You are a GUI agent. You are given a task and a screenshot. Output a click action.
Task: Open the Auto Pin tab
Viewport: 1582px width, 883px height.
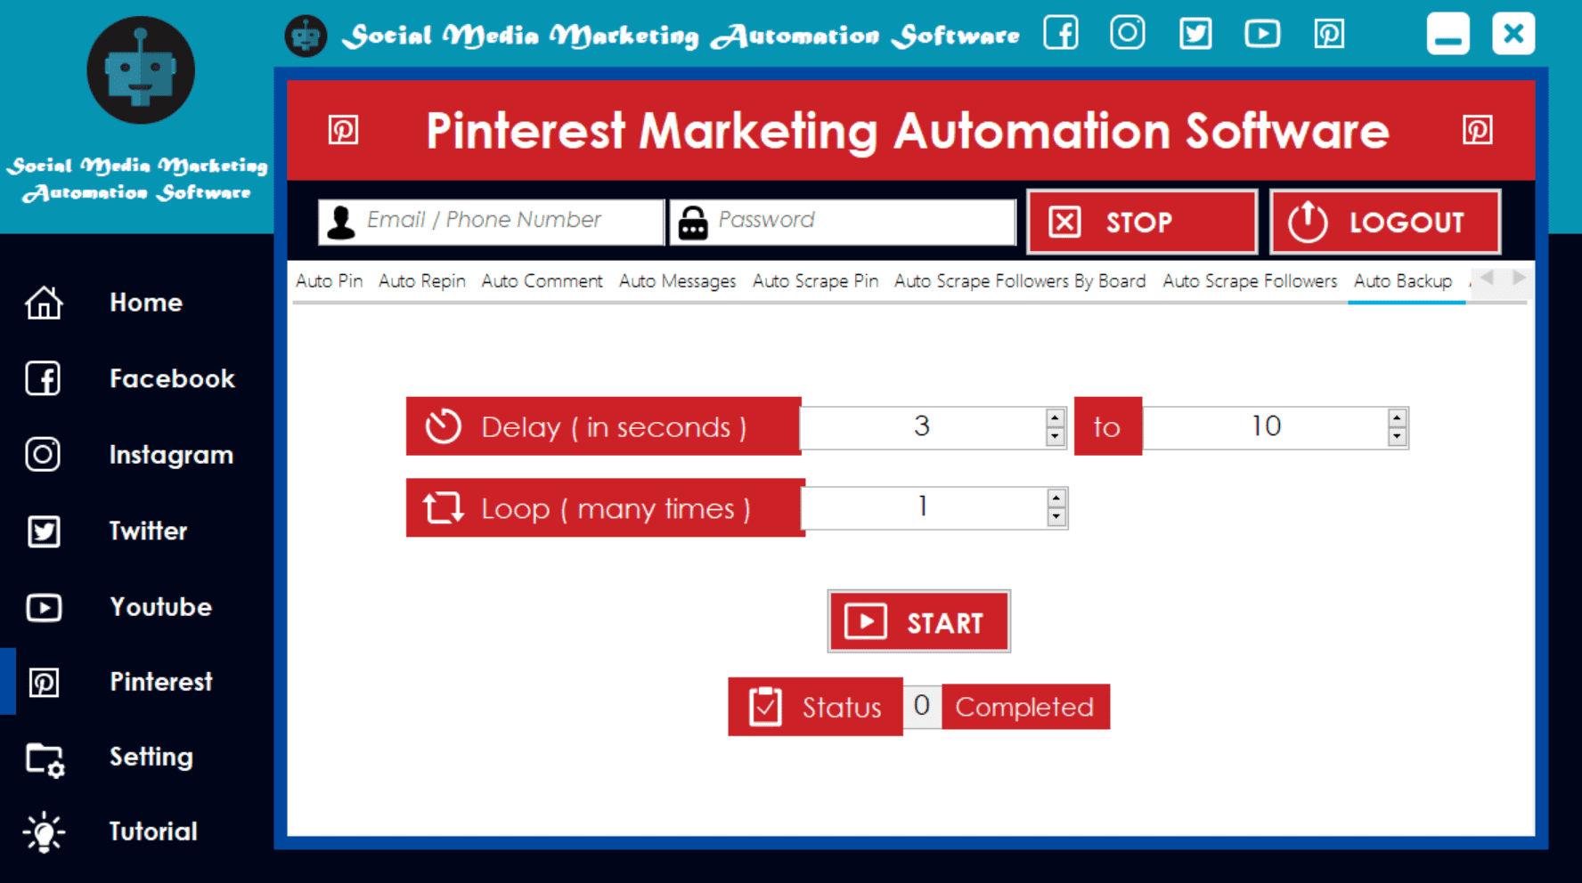click(x=329, y=281)
